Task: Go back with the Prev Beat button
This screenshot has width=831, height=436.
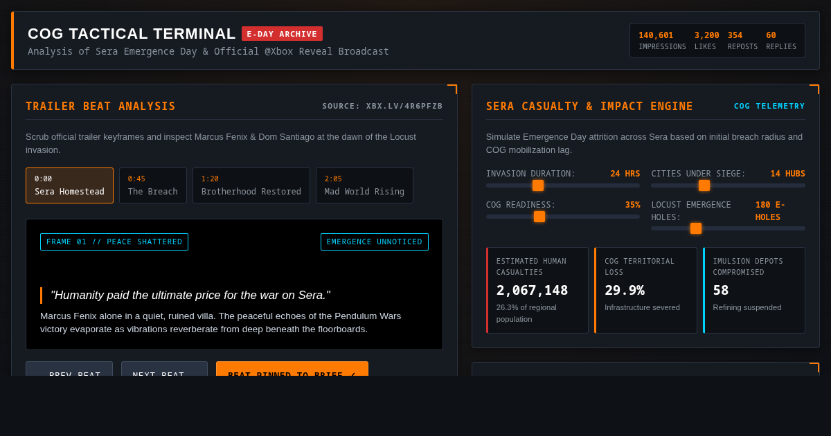Action: [x=69, y=369]
